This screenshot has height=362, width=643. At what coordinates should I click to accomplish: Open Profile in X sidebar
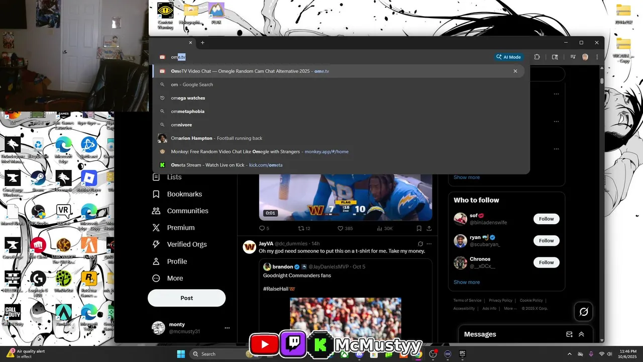[169, 261]
